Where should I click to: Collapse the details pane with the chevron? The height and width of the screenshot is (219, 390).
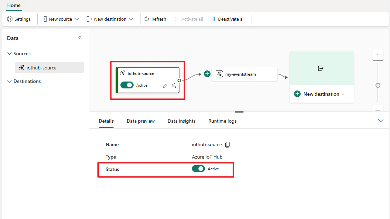[381, 121]
